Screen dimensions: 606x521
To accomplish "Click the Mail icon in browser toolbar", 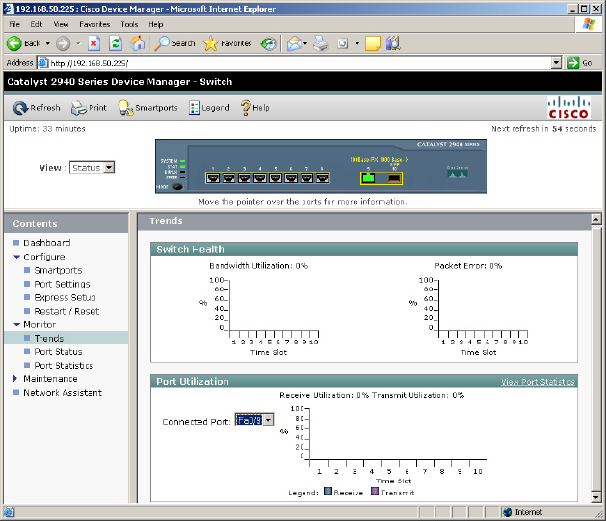I will coord(294,43).
